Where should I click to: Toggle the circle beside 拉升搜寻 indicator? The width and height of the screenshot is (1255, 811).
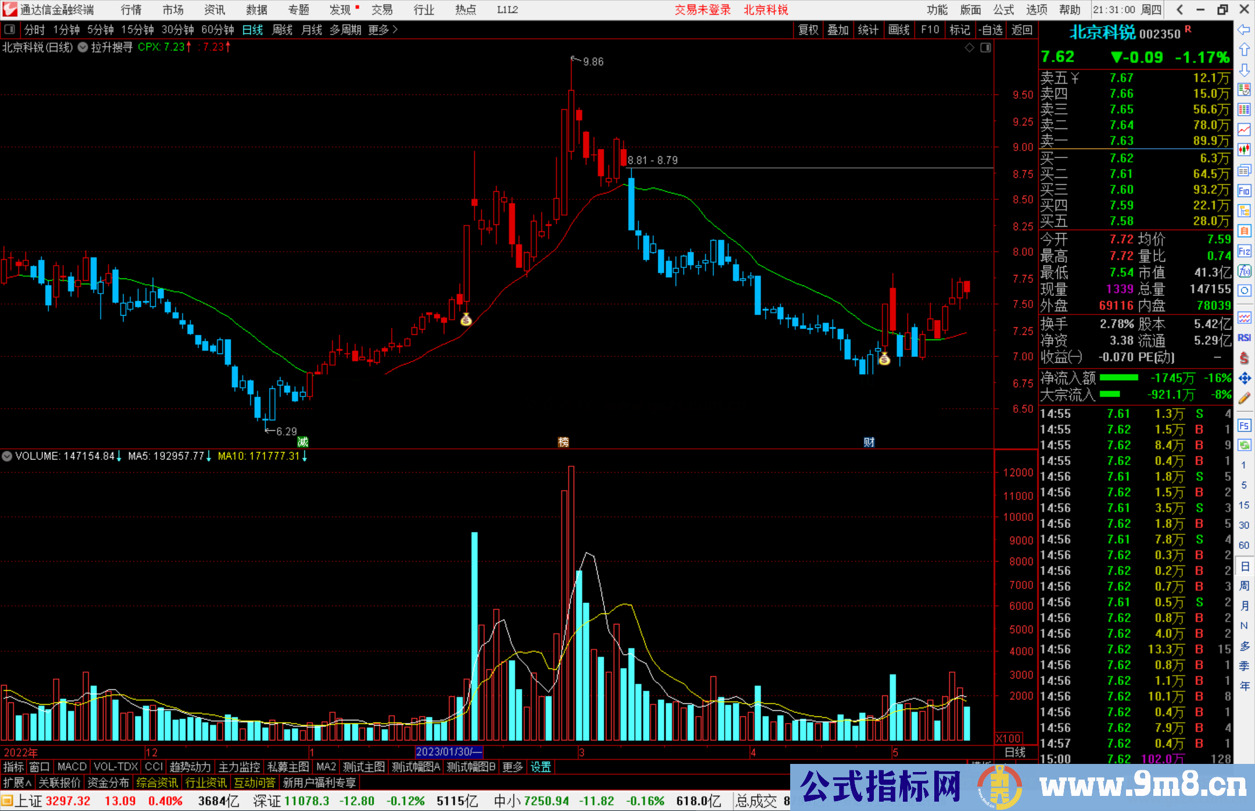[x=83, y=47]
